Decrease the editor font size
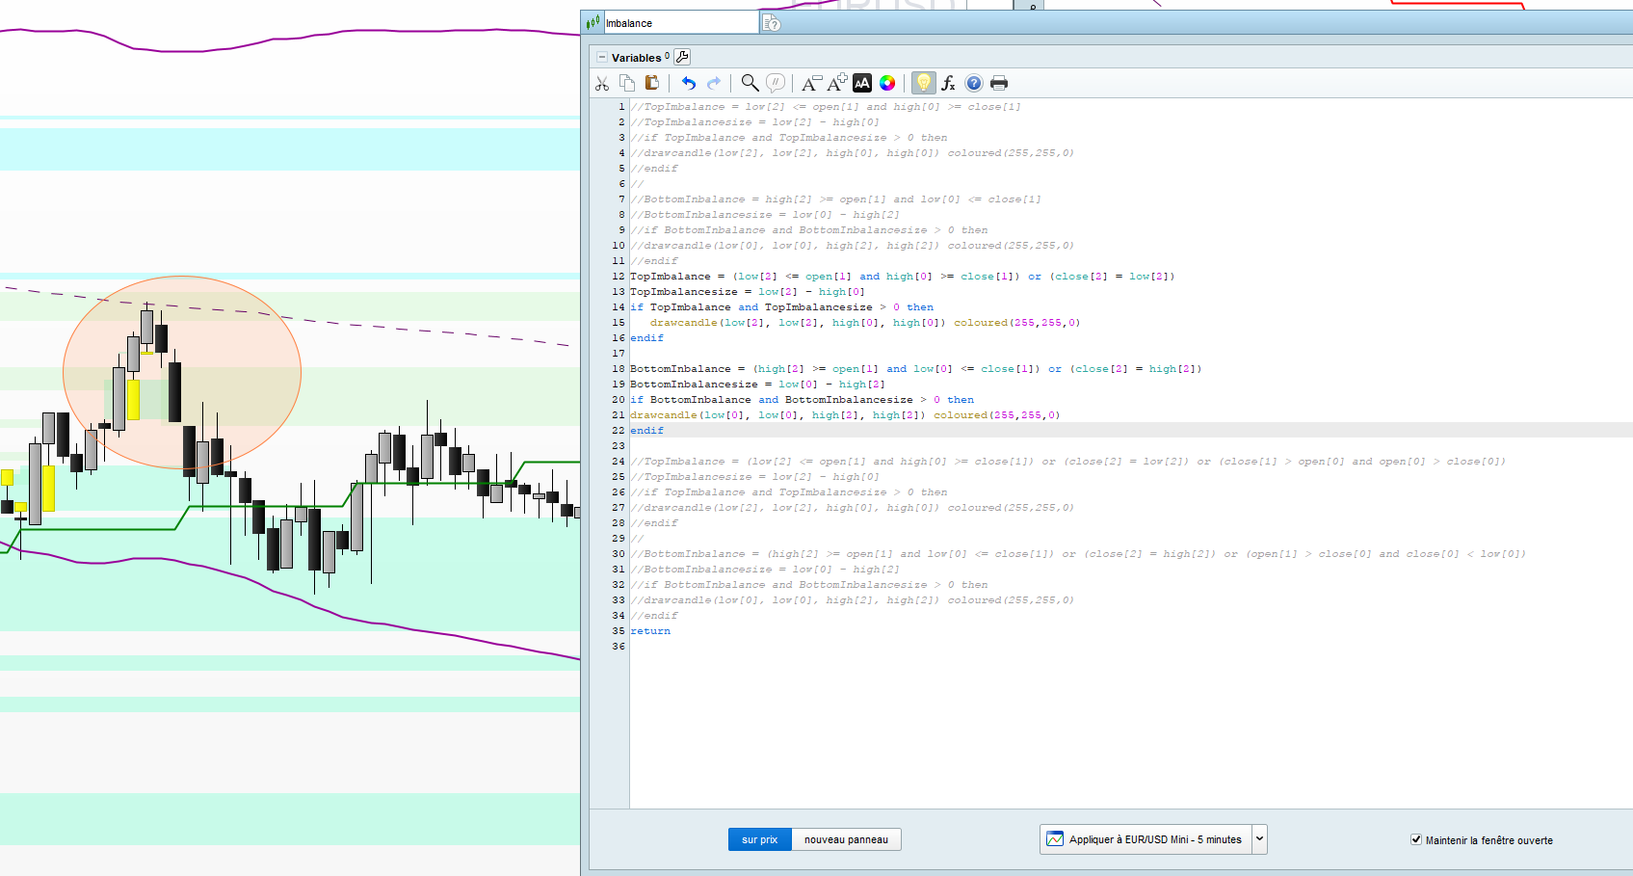The image size is (1633, 876). coord(811,84)
